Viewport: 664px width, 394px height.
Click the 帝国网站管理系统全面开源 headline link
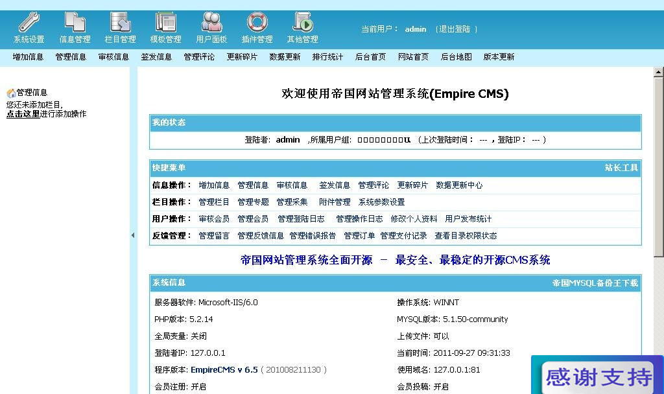(x=395, y=260)
